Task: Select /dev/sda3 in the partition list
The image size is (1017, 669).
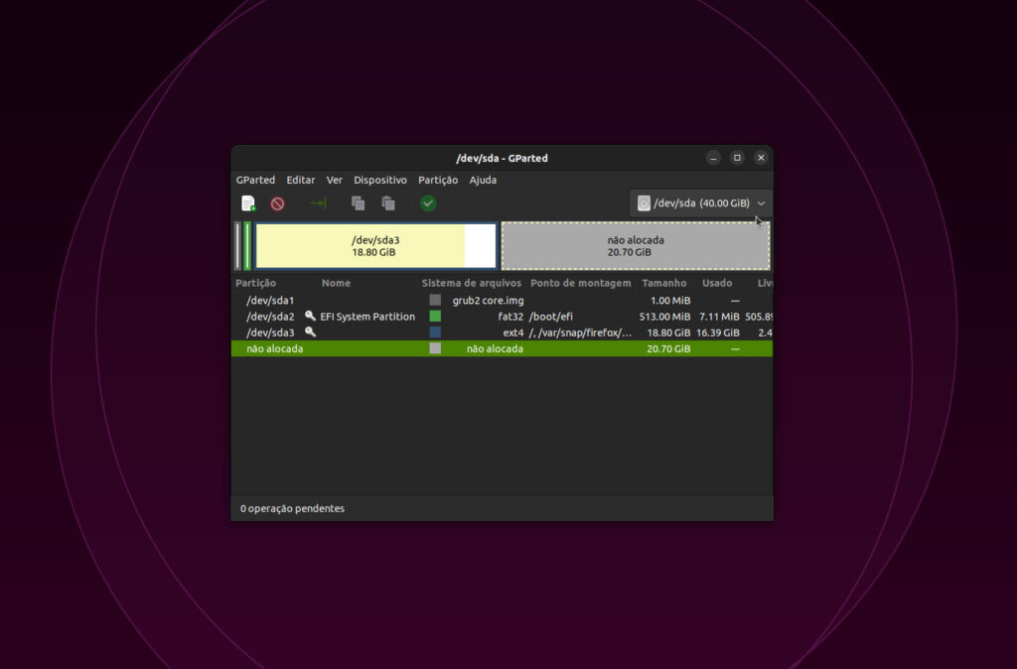Action: [x=502, y=333]
